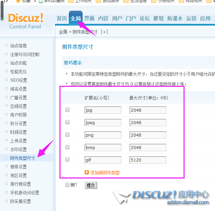Tick the 删? select-all checkbox
Viewport: 215px width, 211px height.
67,185
